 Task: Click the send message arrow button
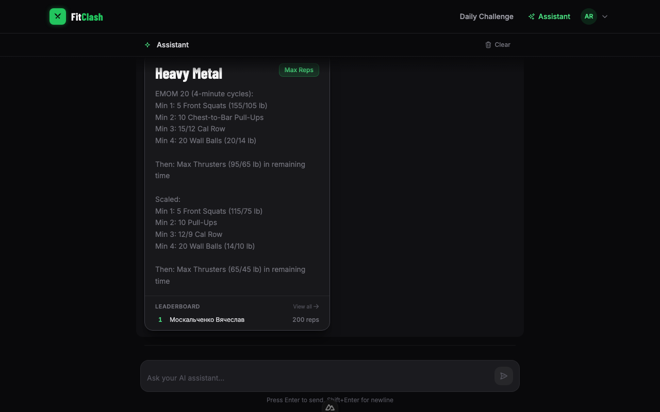click(504, 376)
